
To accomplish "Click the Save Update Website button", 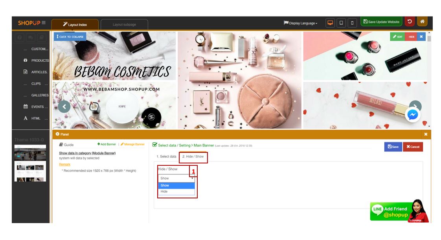I will pyautogui.click(x=381, y=22).
